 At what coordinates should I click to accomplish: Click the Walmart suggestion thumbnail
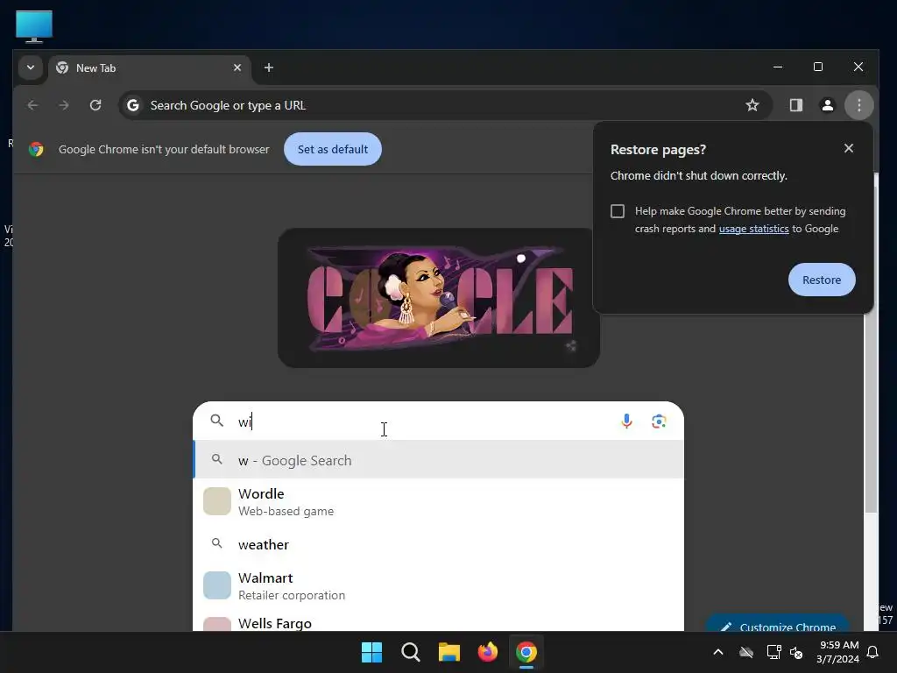217,585
